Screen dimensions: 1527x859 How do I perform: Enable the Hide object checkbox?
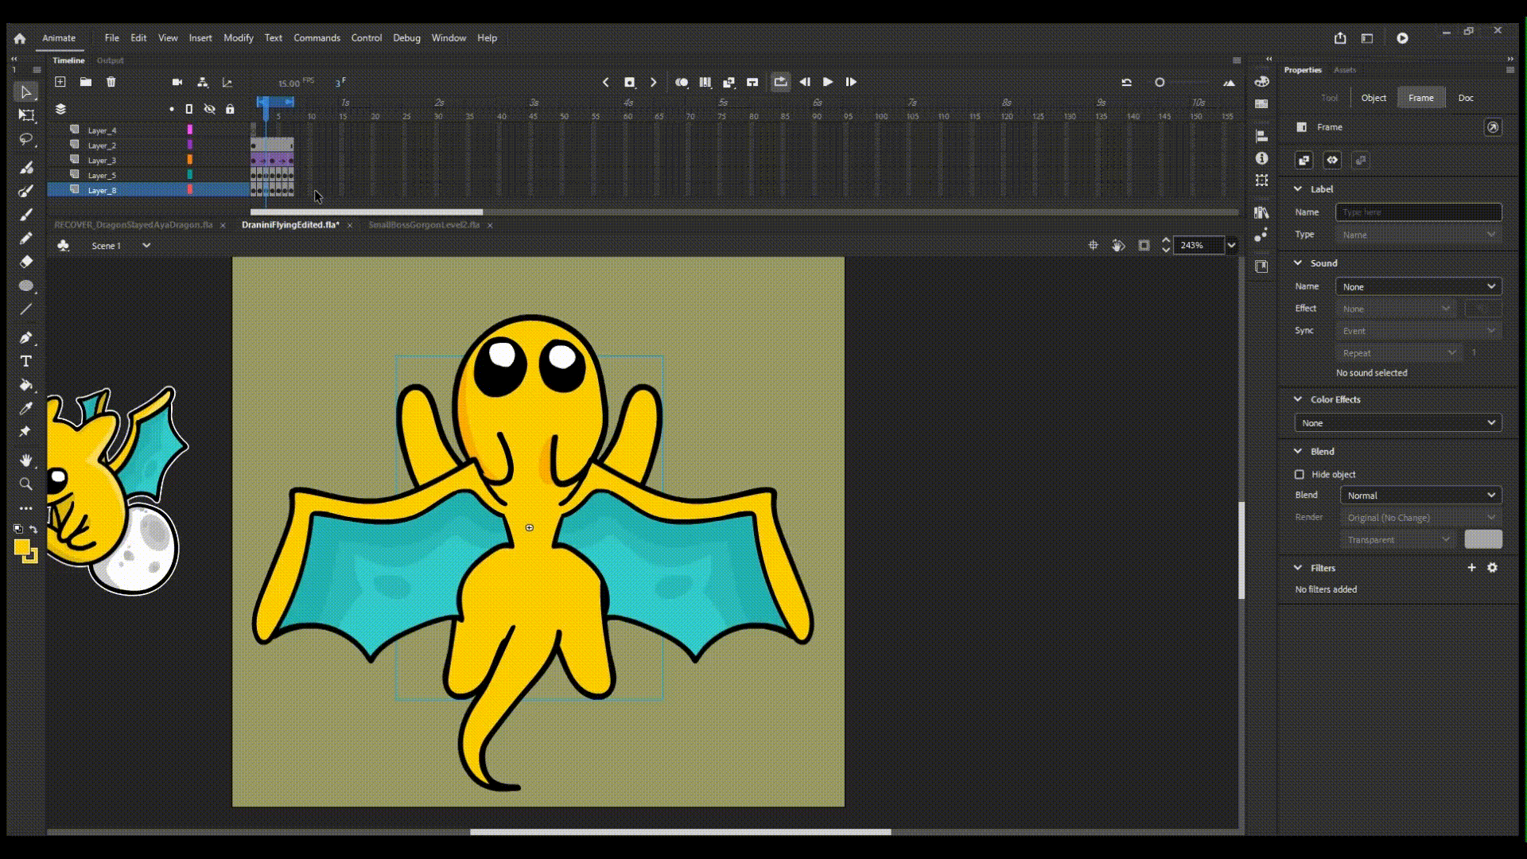(x=1300, y=474)
